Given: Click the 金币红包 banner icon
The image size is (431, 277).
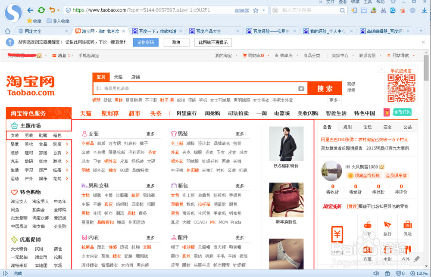Looking at the screenshot, I should pos(402,112).
